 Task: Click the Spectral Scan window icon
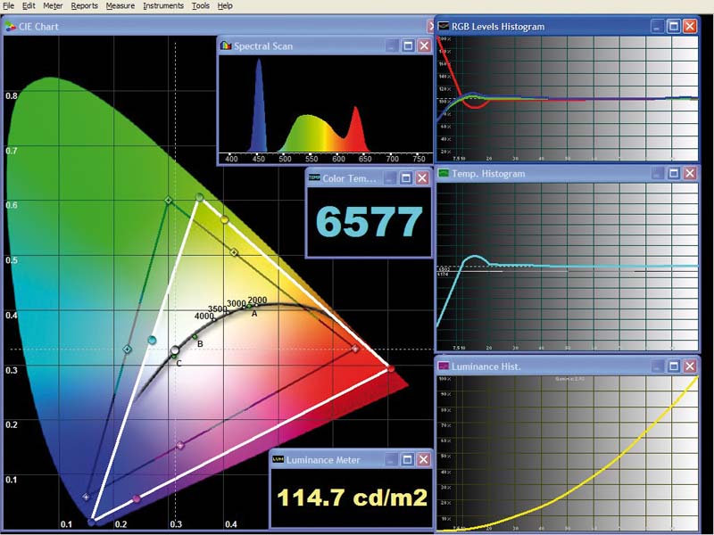[x=226, y=45]
